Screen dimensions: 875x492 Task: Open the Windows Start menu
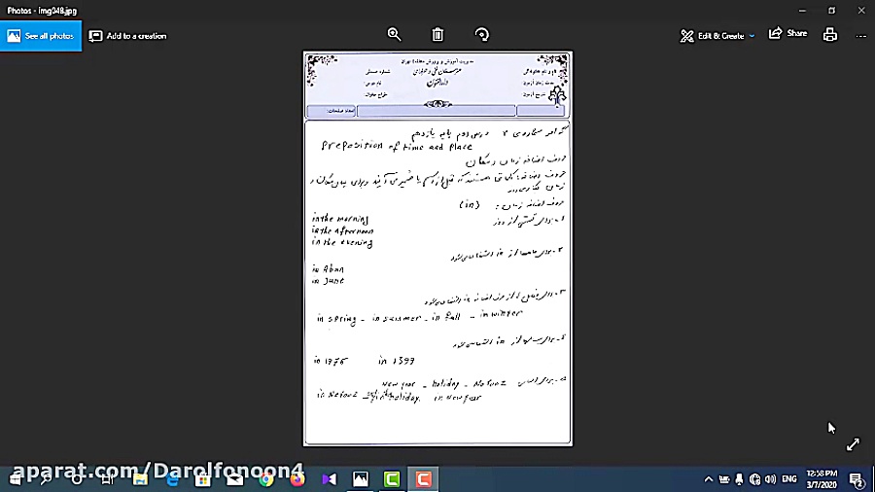pyautogui.click(x=15, y=479)
